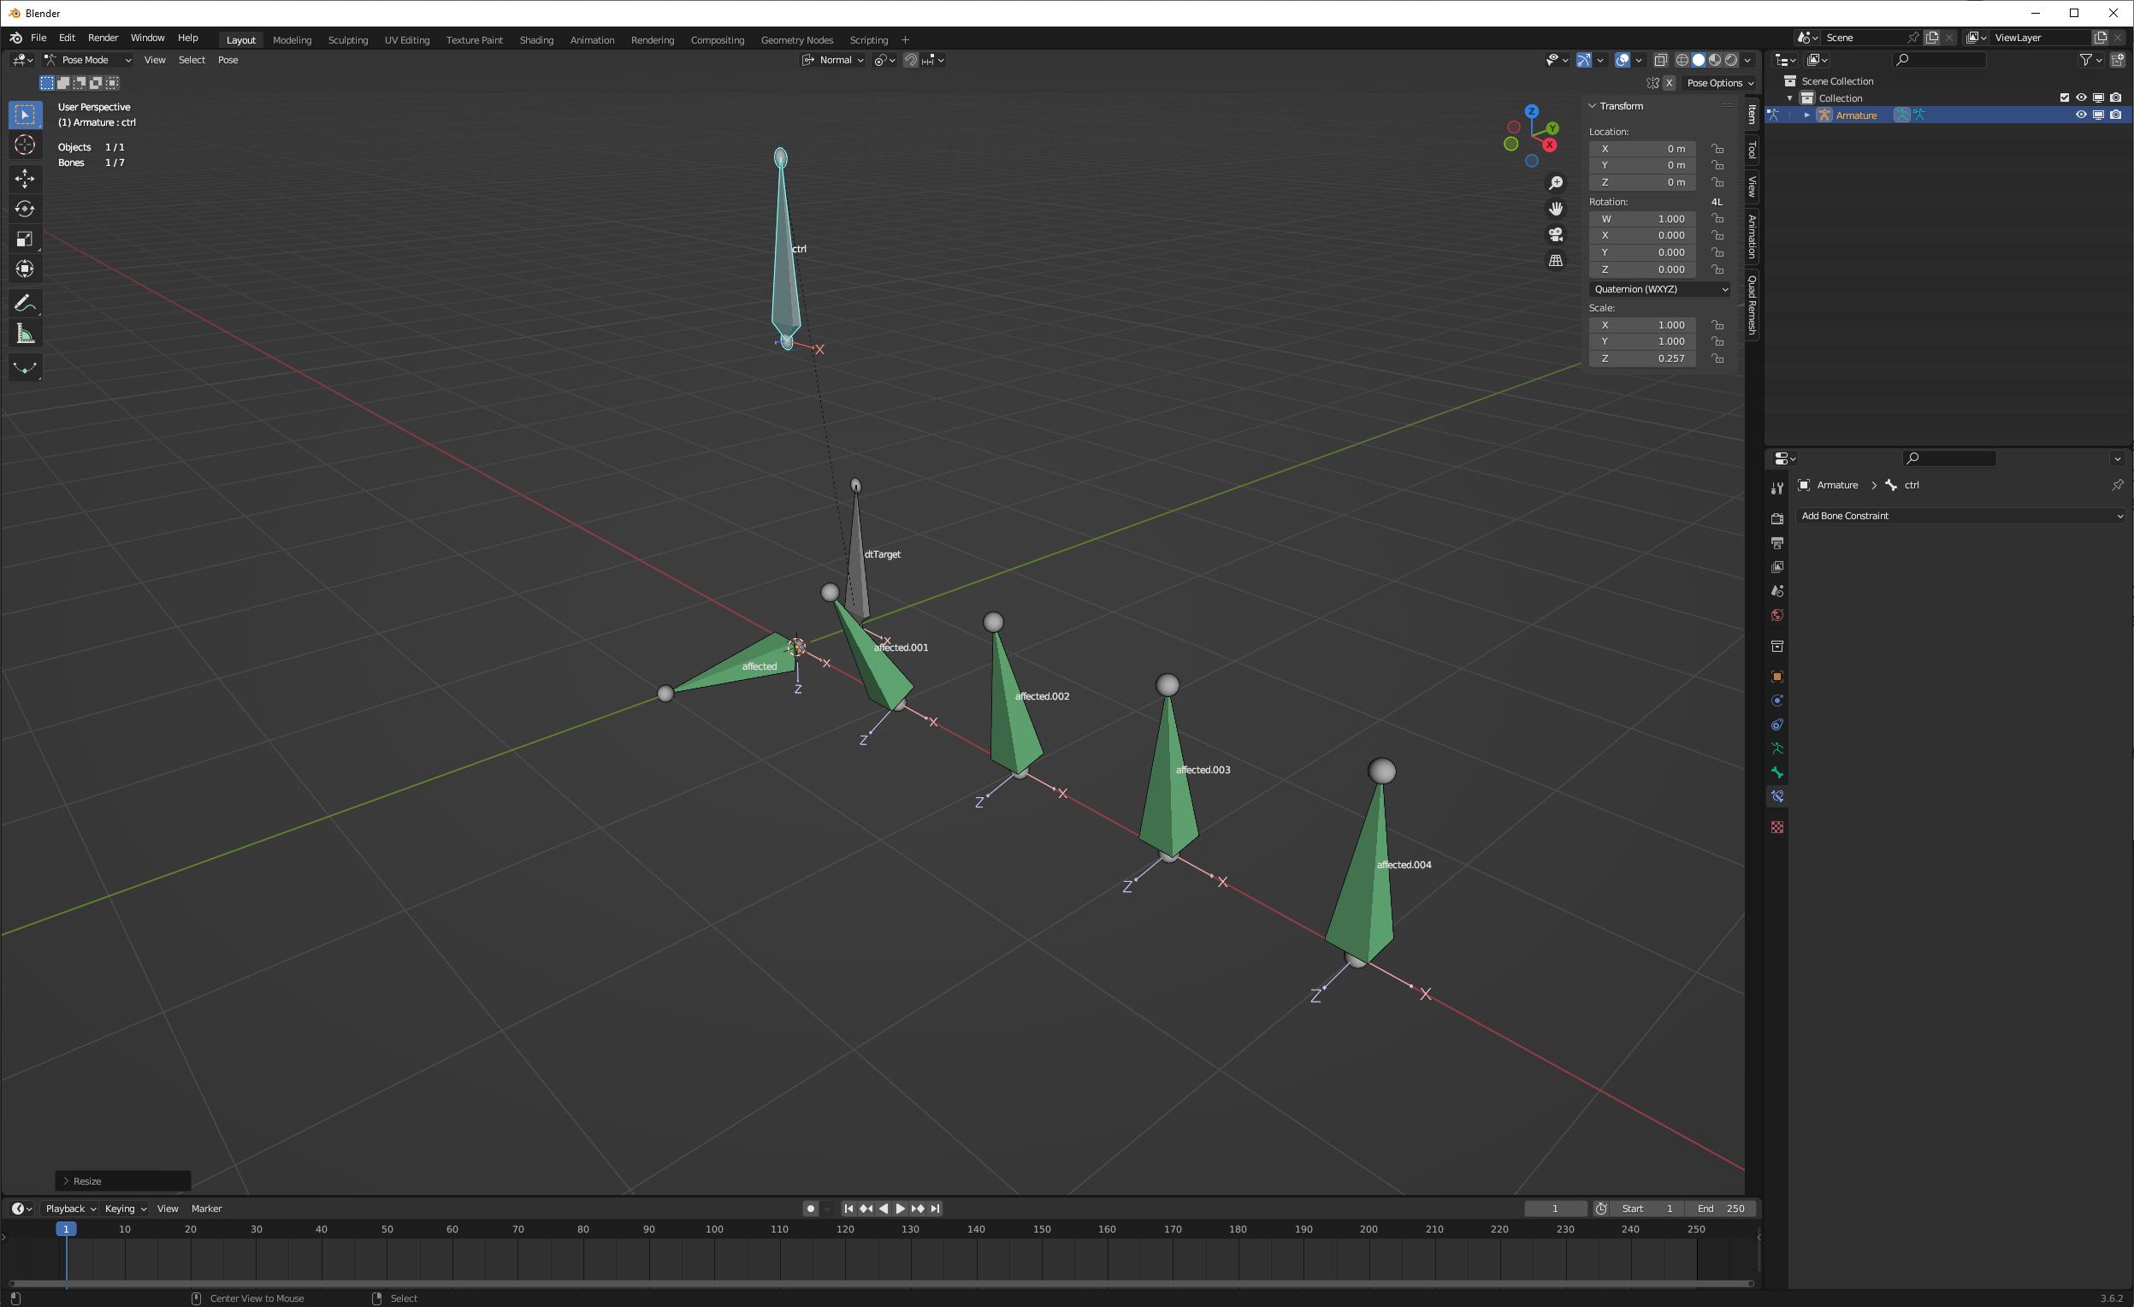Select the Cursor tool in the toolbar
Image resolution: width=2134 pixels, height=1307 pixels.
coord(25,145)
